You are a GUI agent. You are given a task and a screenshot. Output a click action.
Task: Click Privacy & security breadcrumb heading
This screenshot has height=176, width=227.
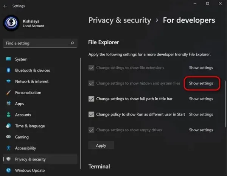(x=120, y=20)
